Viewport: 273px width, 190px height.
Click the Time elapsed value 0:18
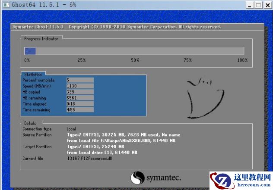click(80, 104)
